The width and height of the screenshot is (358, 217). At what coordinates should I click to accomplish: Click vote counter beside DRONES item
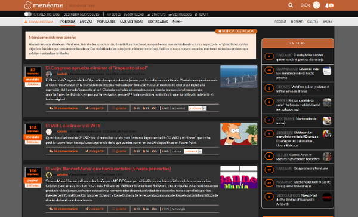(x=269, y=88)
